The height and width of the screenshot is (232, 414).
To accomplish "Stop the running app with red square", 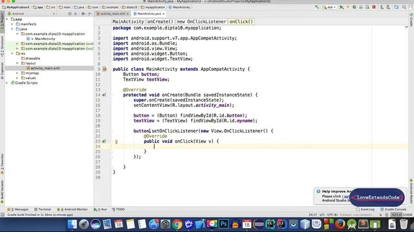I will coord(374,7).
